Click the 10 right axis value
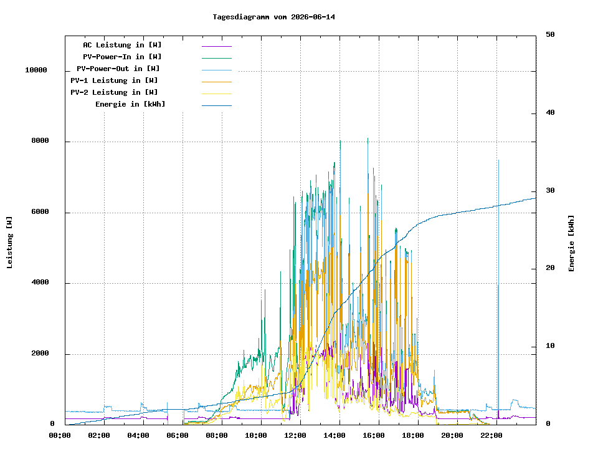The height and width of the screenshot is (449, 598). click(550, 346)
